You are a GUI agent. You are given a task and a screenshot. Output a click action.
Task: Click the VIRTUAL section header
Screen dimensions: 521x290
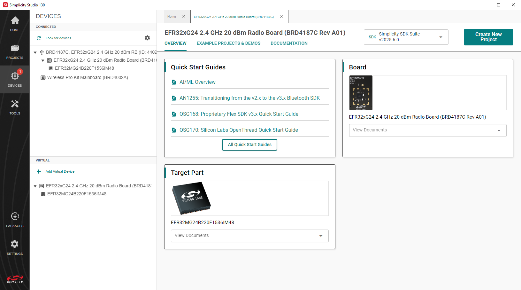pyautogui.click(x=43, y=161)
